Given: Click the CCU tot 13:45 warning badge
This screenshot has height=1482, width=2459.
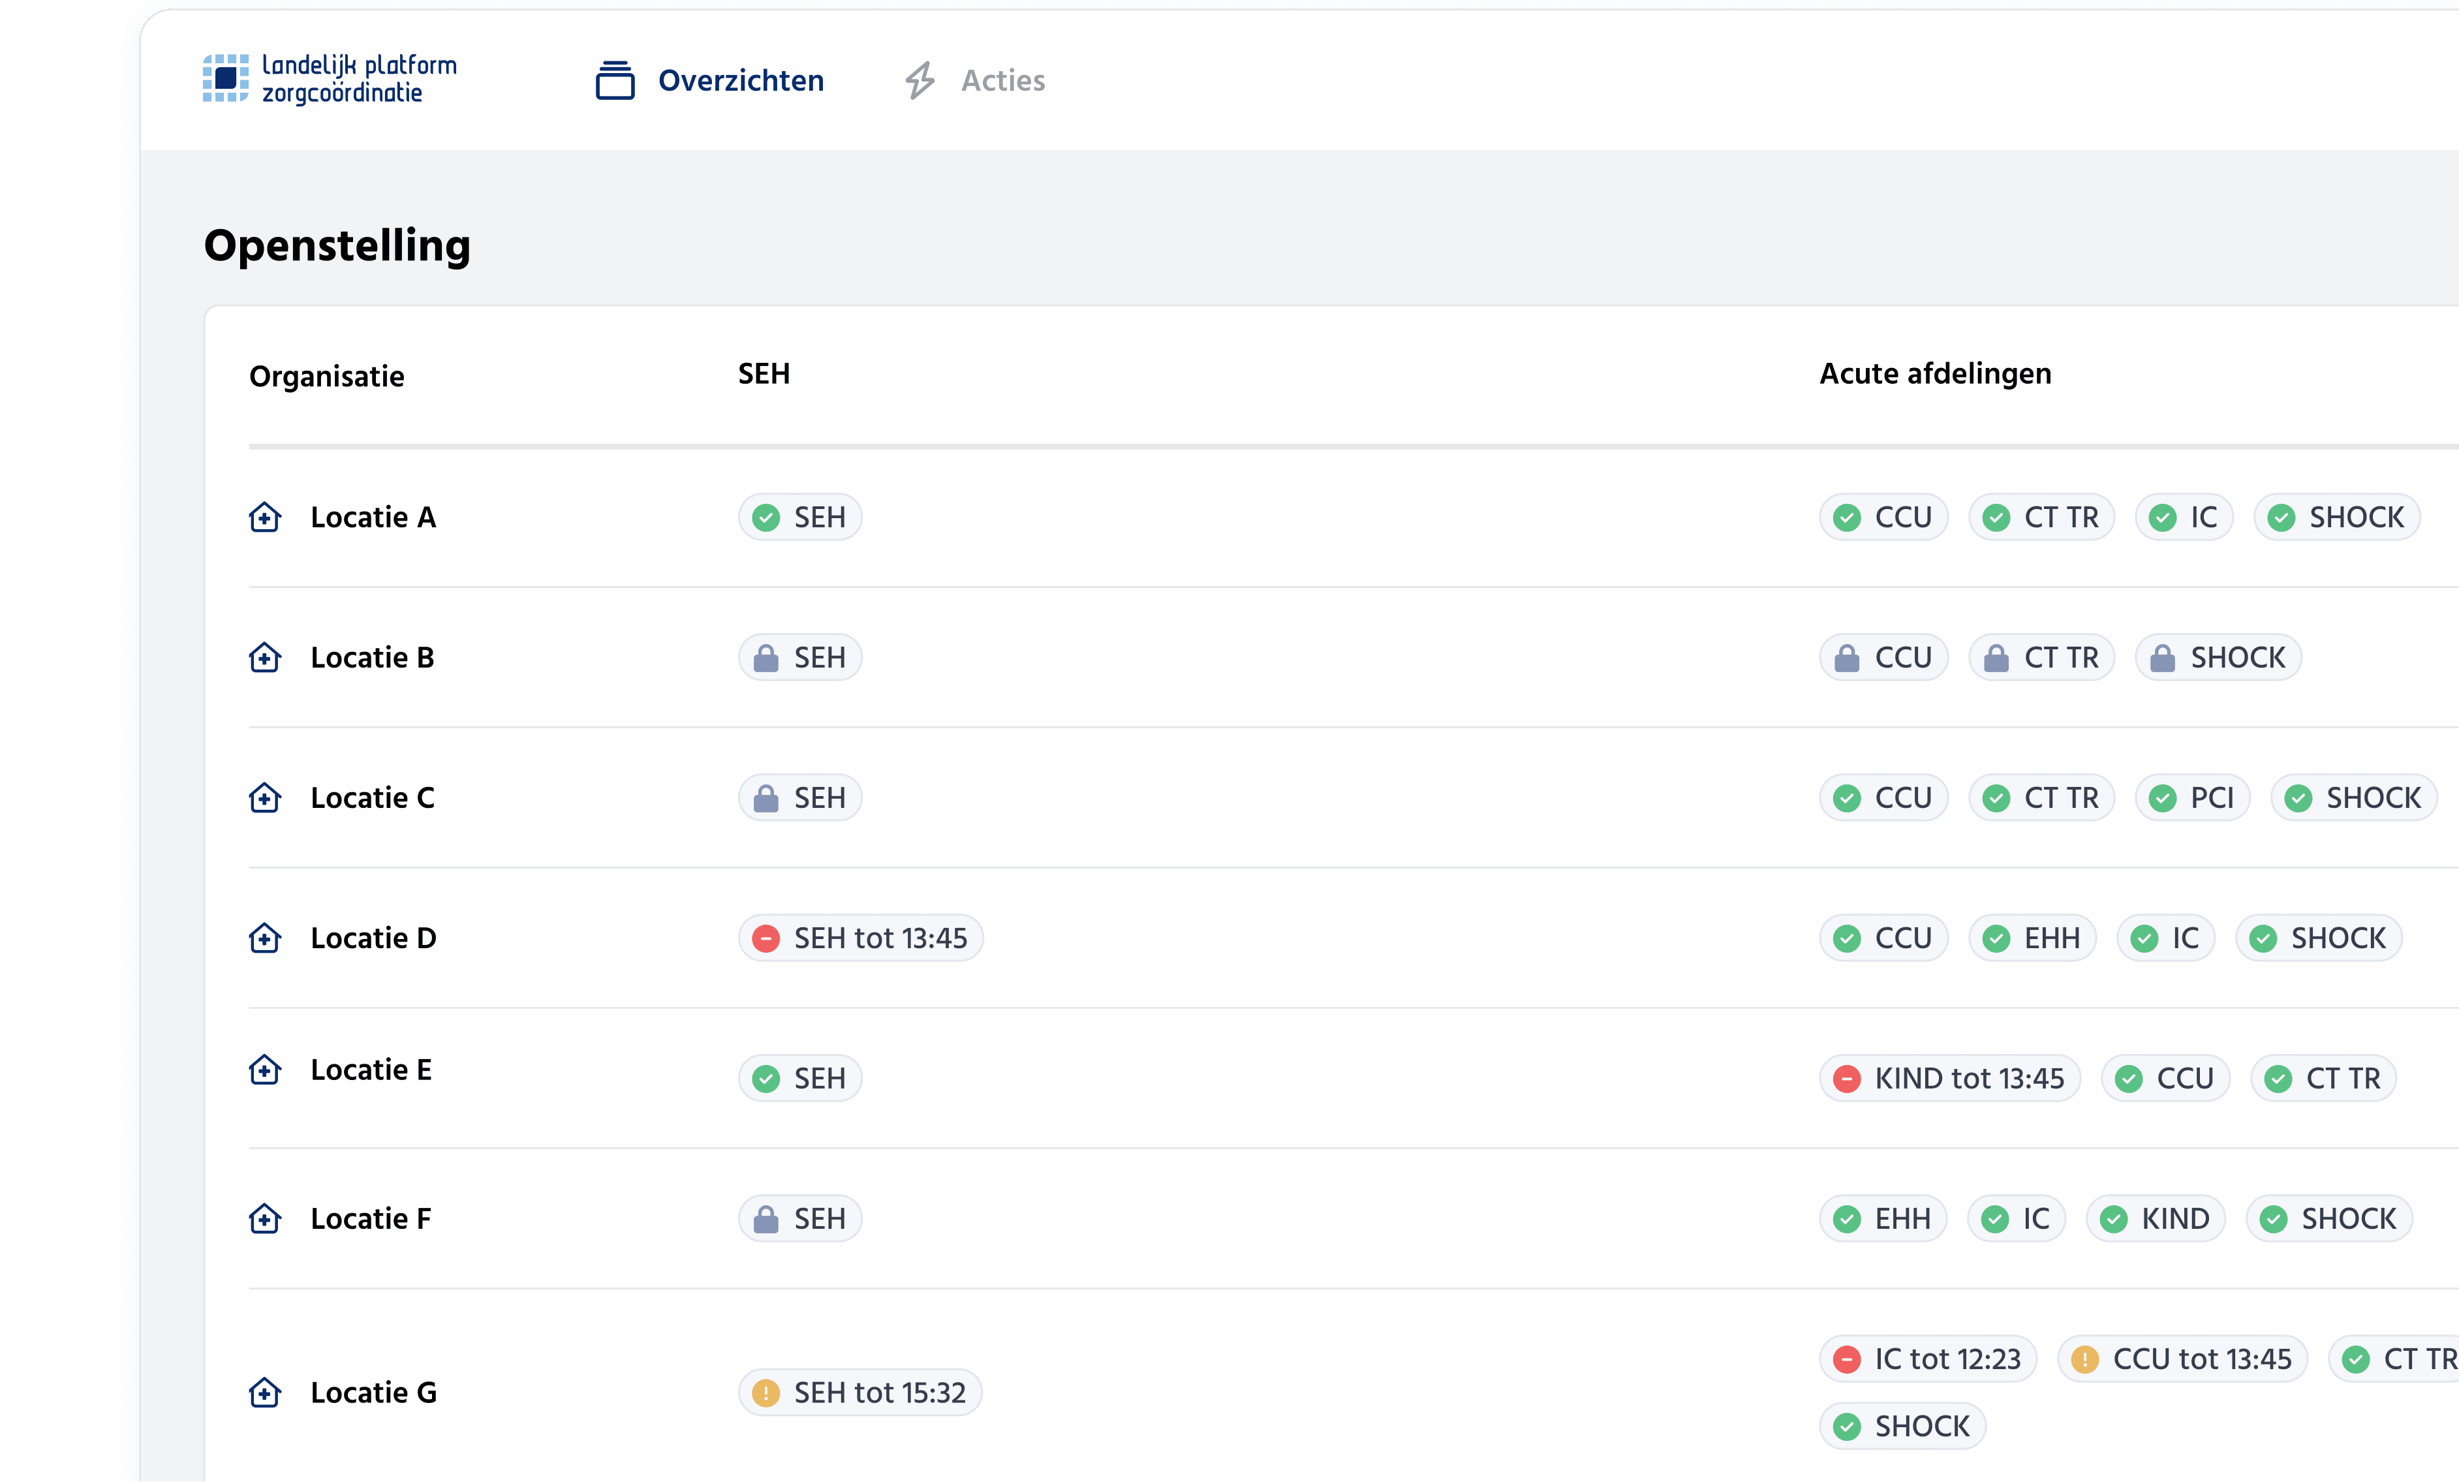Looking at the screenshot, I should pos(2182,1358).
